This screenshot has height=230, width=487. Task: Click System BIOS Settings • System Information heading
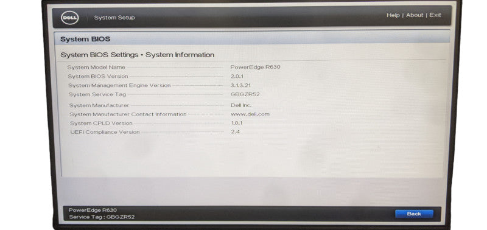click(x=138, y=55)
